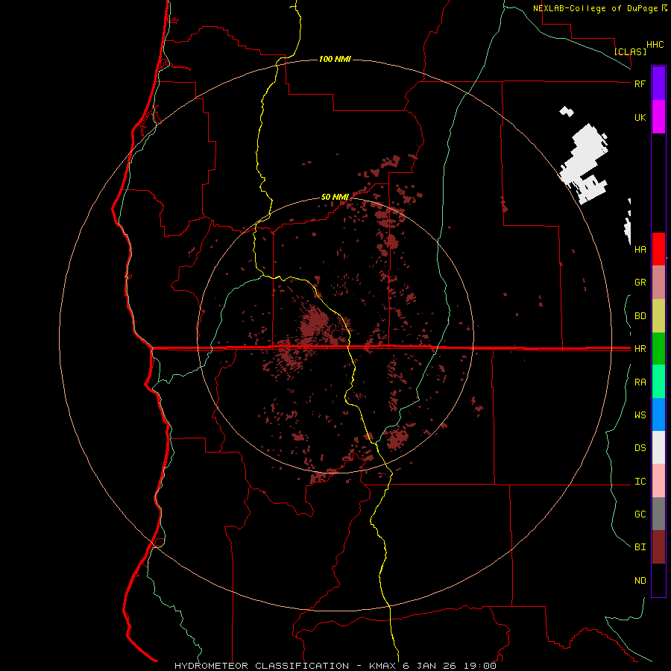This screenshot has width=671, height=671.
Task: Click the DS legend label
Action: coord(640,448)
